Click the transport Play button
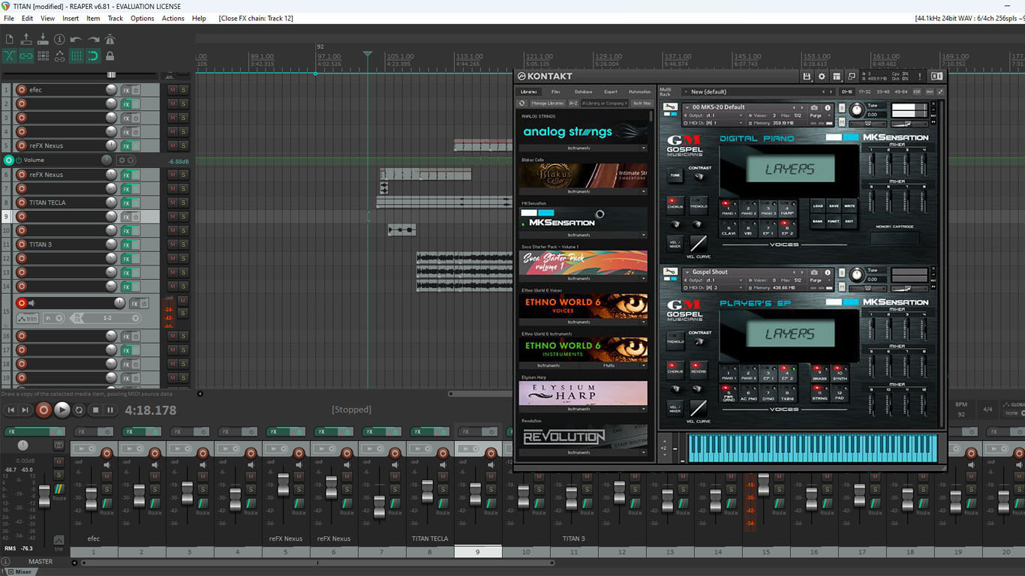The height and width of the screenshot is (576, 1025). (x=62, y=409)
